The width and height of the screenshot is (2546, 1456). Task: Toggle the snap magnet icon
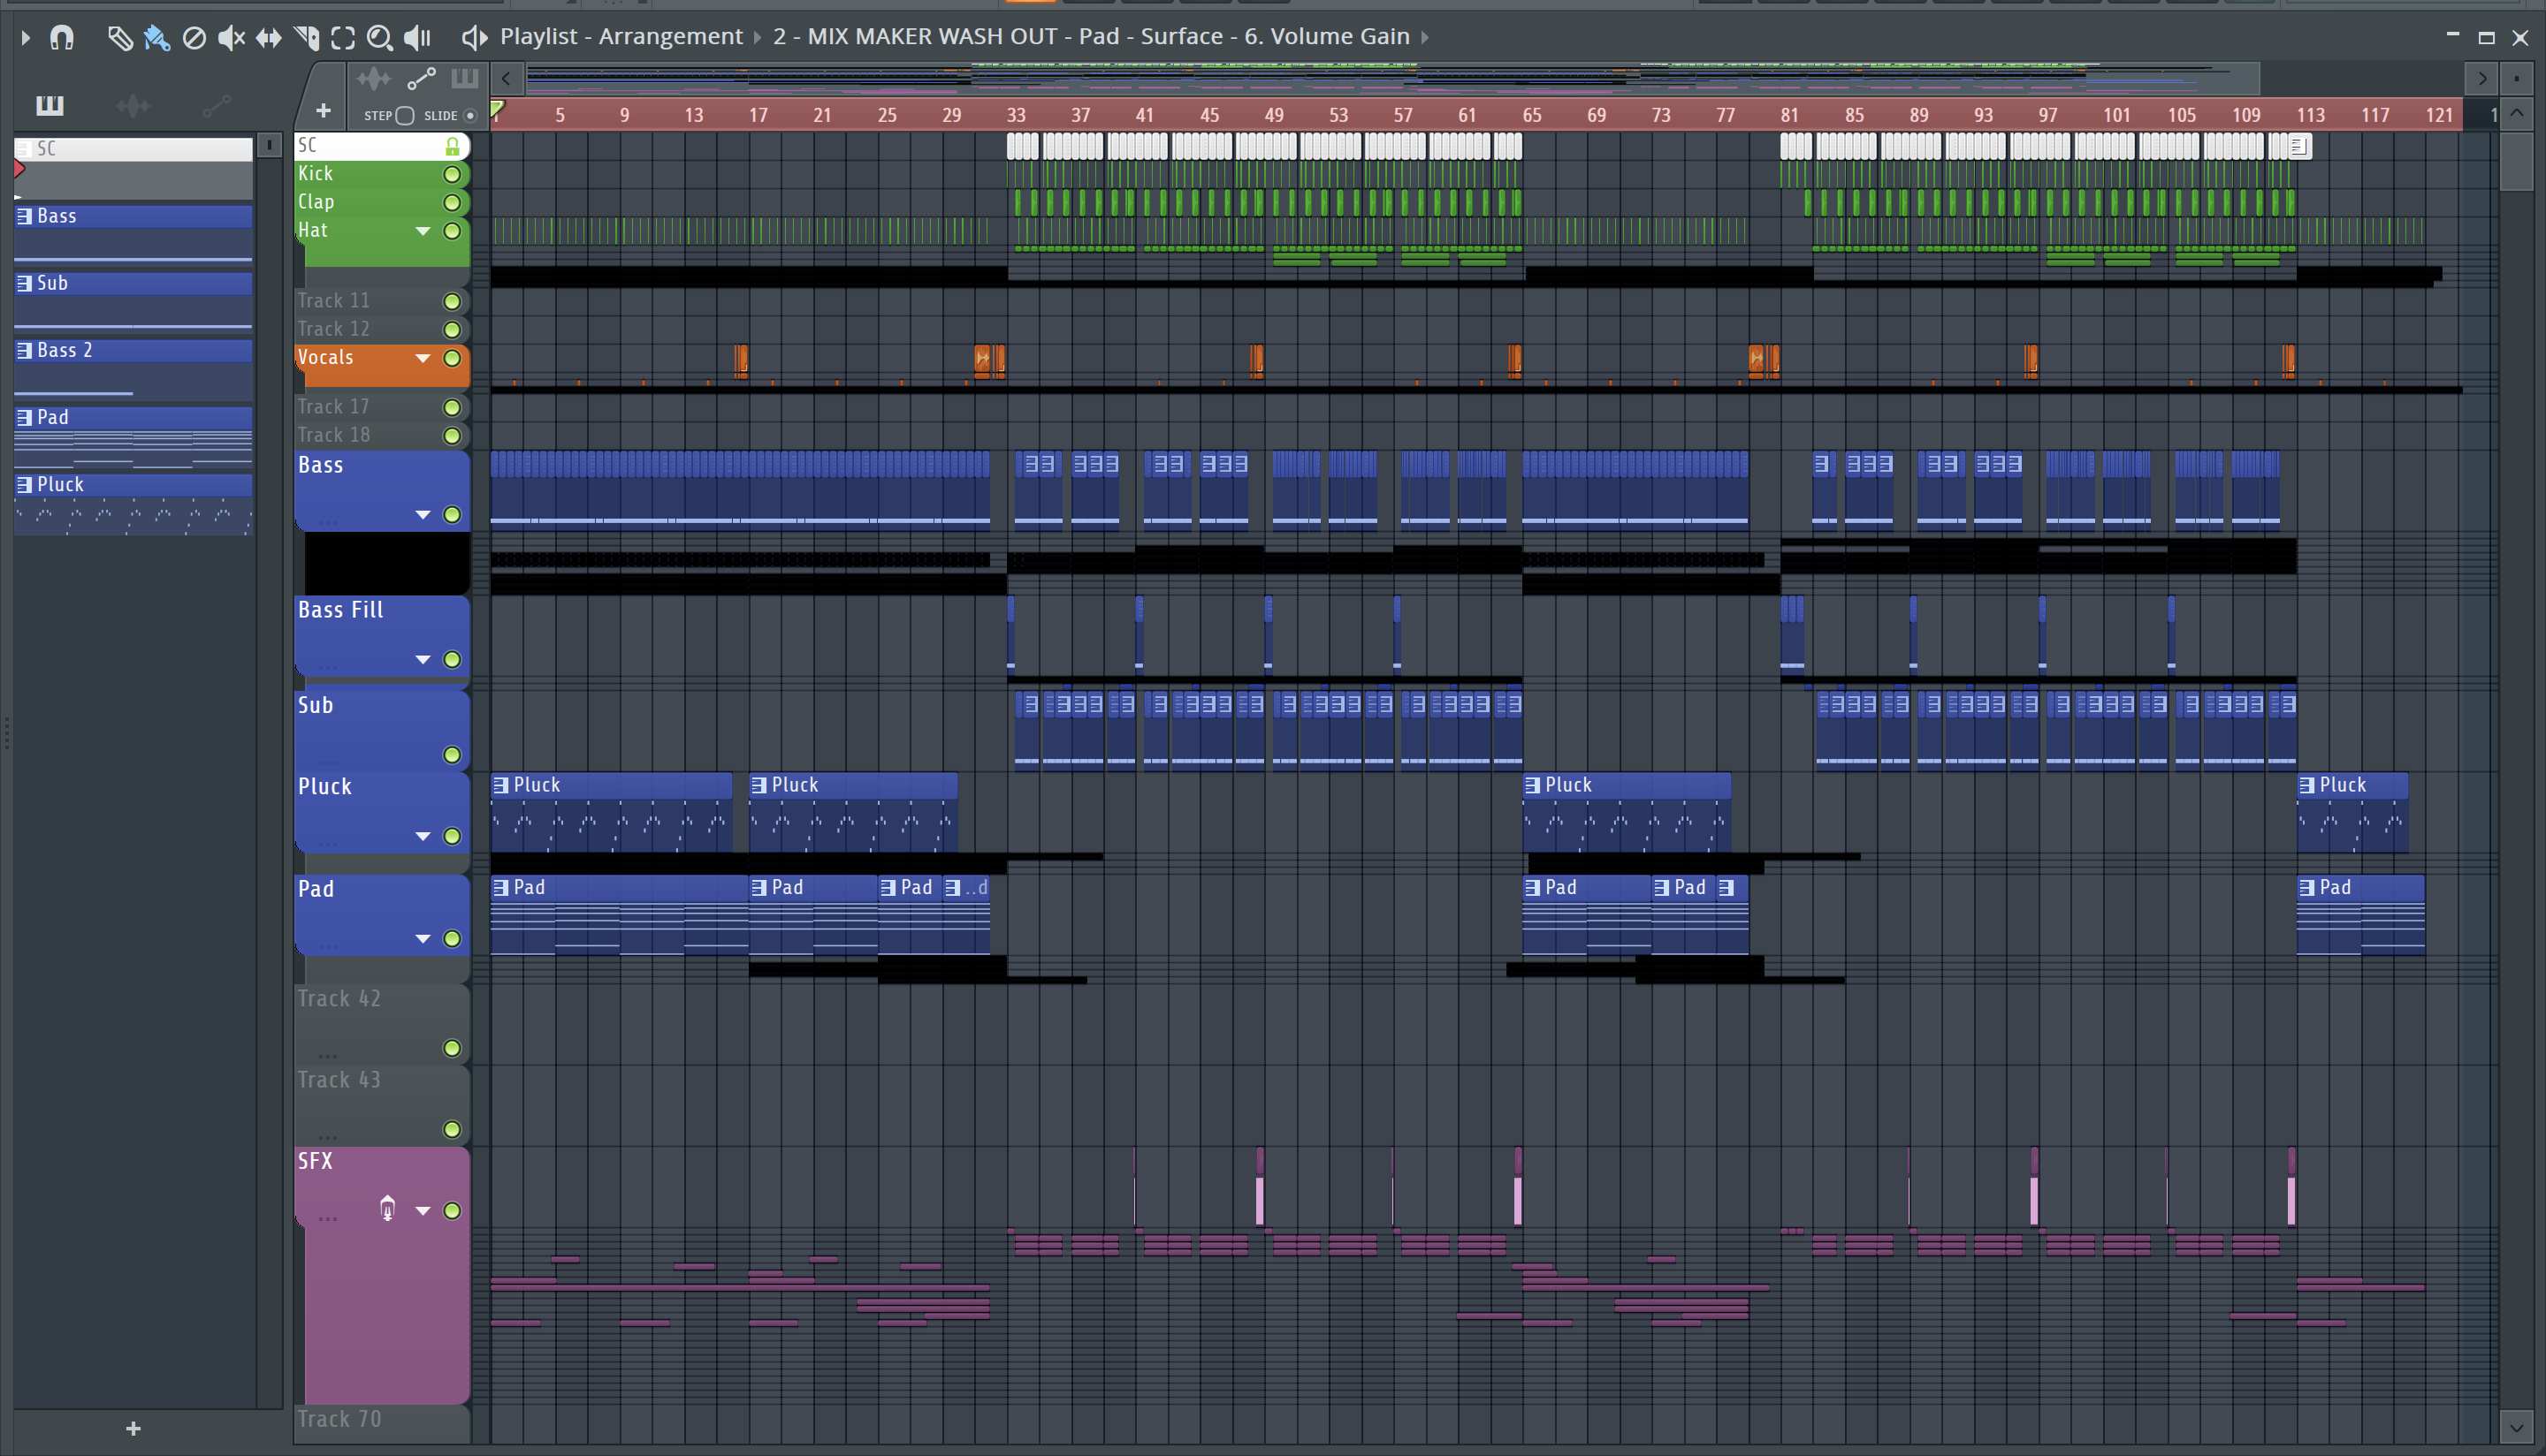point(62,38)
